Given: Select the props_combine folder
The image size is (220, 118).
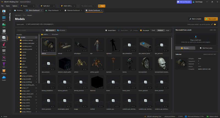Looking at the screenshot, I should 27,97.
